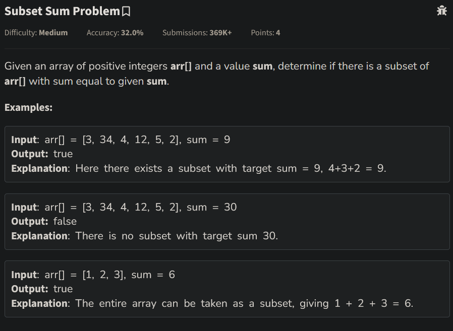Click the Subset Sum Problem title
The width and height of the screenshot is (453, 331).
click(62, 11)
